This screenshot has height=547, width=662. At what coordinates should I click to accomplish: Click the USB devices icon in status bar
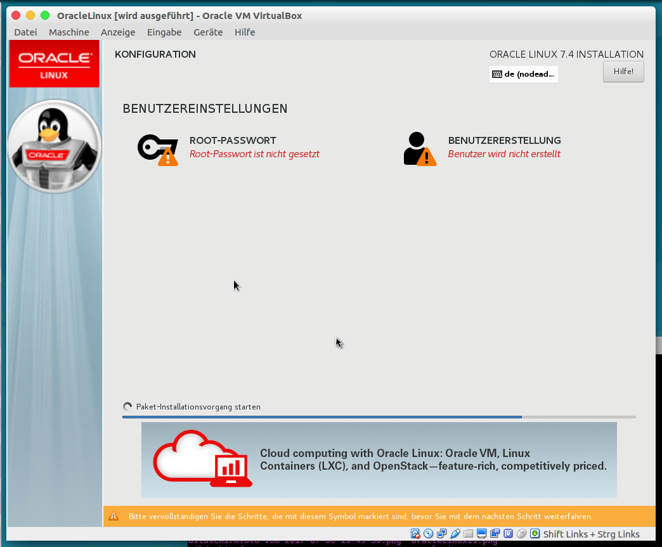pyautogui.click(x=455, y=533)
